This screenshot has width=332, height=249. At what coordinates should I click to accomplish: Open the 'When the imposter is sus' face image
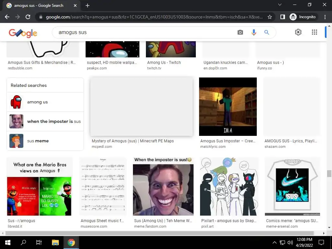click(163, 186)
